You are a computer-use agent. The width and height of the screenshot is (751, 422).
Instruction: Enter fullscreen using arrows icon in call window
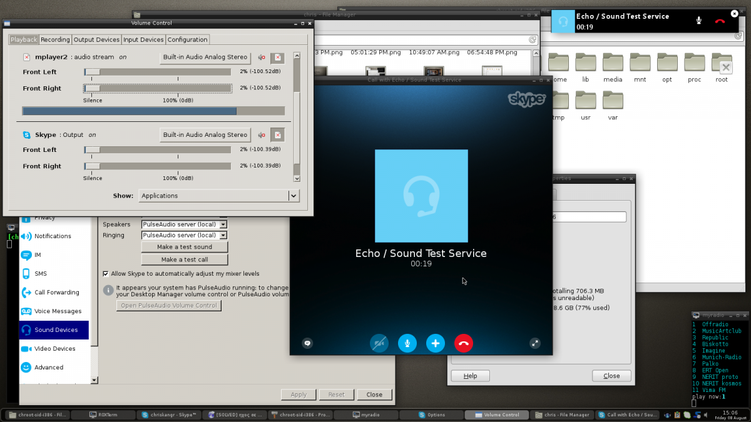click(x=534, y=343)
